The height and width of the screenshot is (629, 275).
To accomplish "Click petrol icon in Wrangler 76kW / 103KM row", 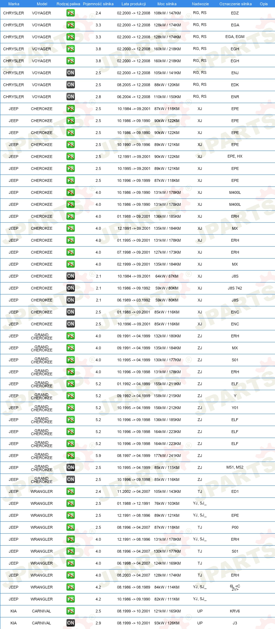I will pos(71,503).
